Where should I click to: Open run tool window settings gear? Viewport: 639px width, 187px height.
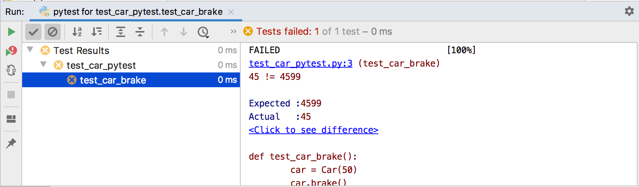coord(629,11)
